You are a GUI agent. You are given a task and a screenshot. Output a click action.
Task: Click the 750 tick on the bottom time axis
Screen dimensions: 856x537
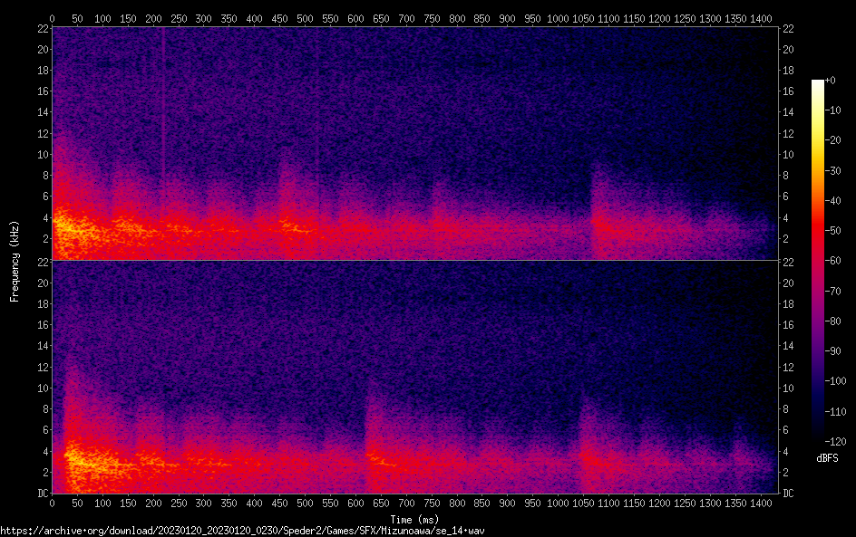tap(432, 503)
